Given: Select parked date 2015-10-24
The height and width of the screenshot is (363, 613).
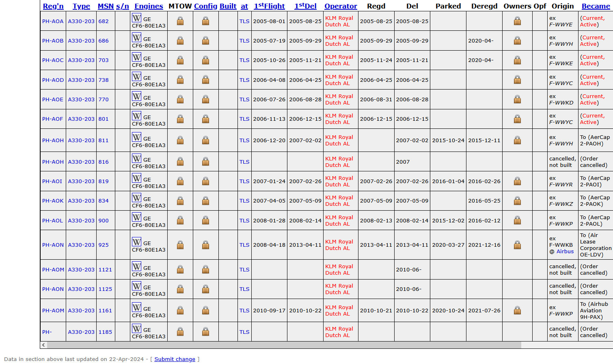Looking at the screenshot, I should tap(448, 140).
